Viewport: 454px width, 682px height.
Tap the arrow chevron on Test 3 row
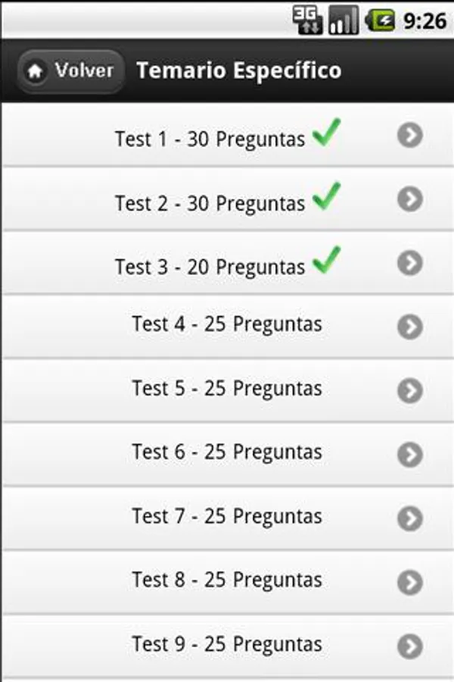point(409,263)
